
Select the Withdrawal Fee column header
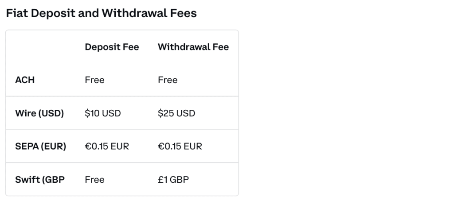[x=193, y=47]
